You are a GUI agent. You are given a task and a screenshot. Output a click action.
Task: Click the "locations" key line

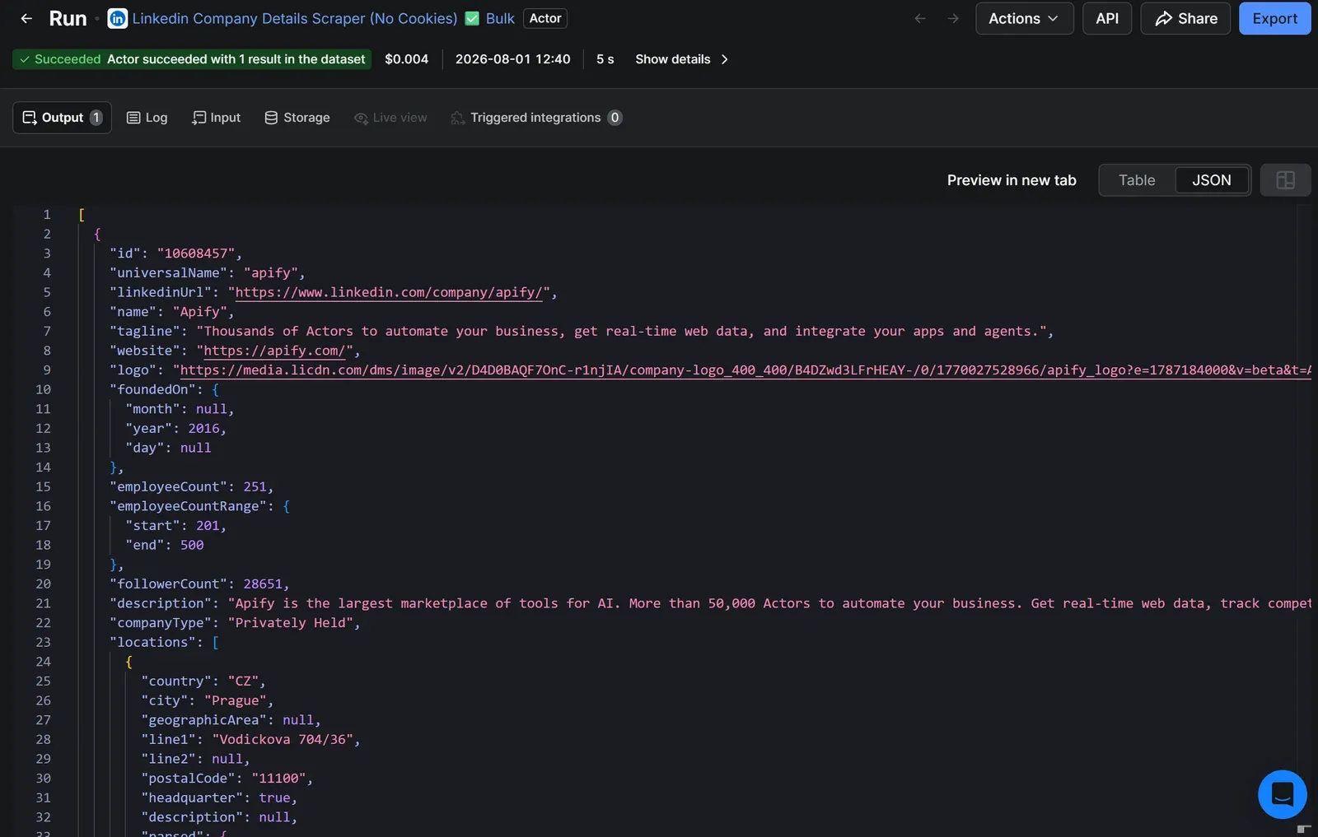click(x=165, y=642)
